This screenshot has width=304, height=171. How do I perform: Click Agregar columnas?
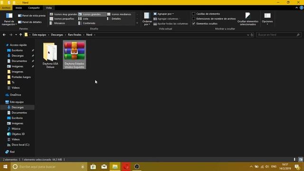coord(167,19)
